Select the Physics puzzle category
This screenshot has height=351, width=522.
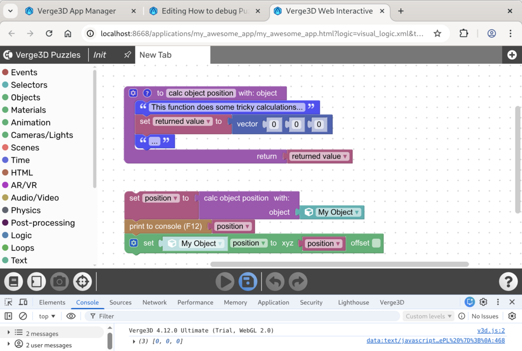point(26,210)
